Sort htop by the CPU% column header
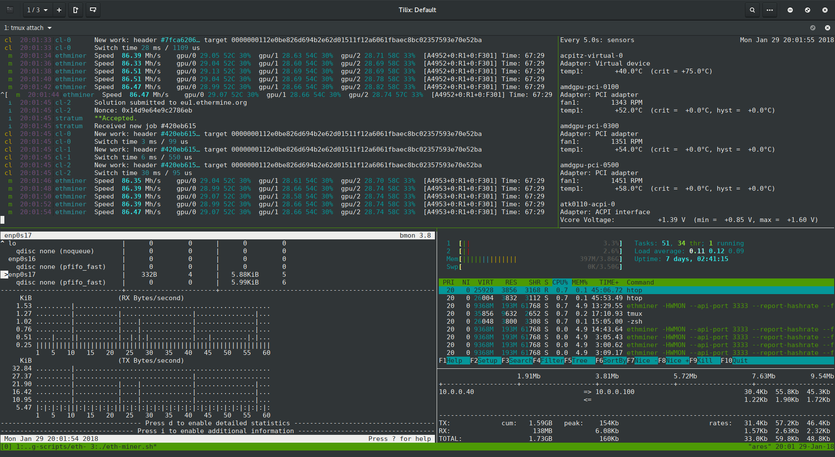 coord(560,282)
